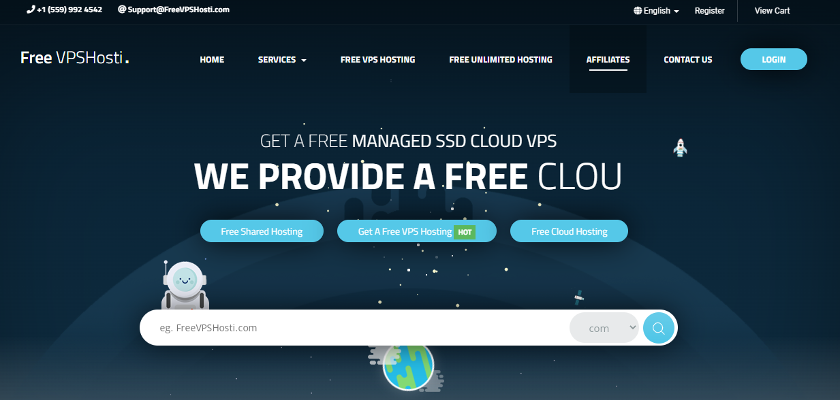The width and height of the screenshot is (840, 400).
Task: Open the .com domain extension dropdown
Action: (x=604, y=328)
